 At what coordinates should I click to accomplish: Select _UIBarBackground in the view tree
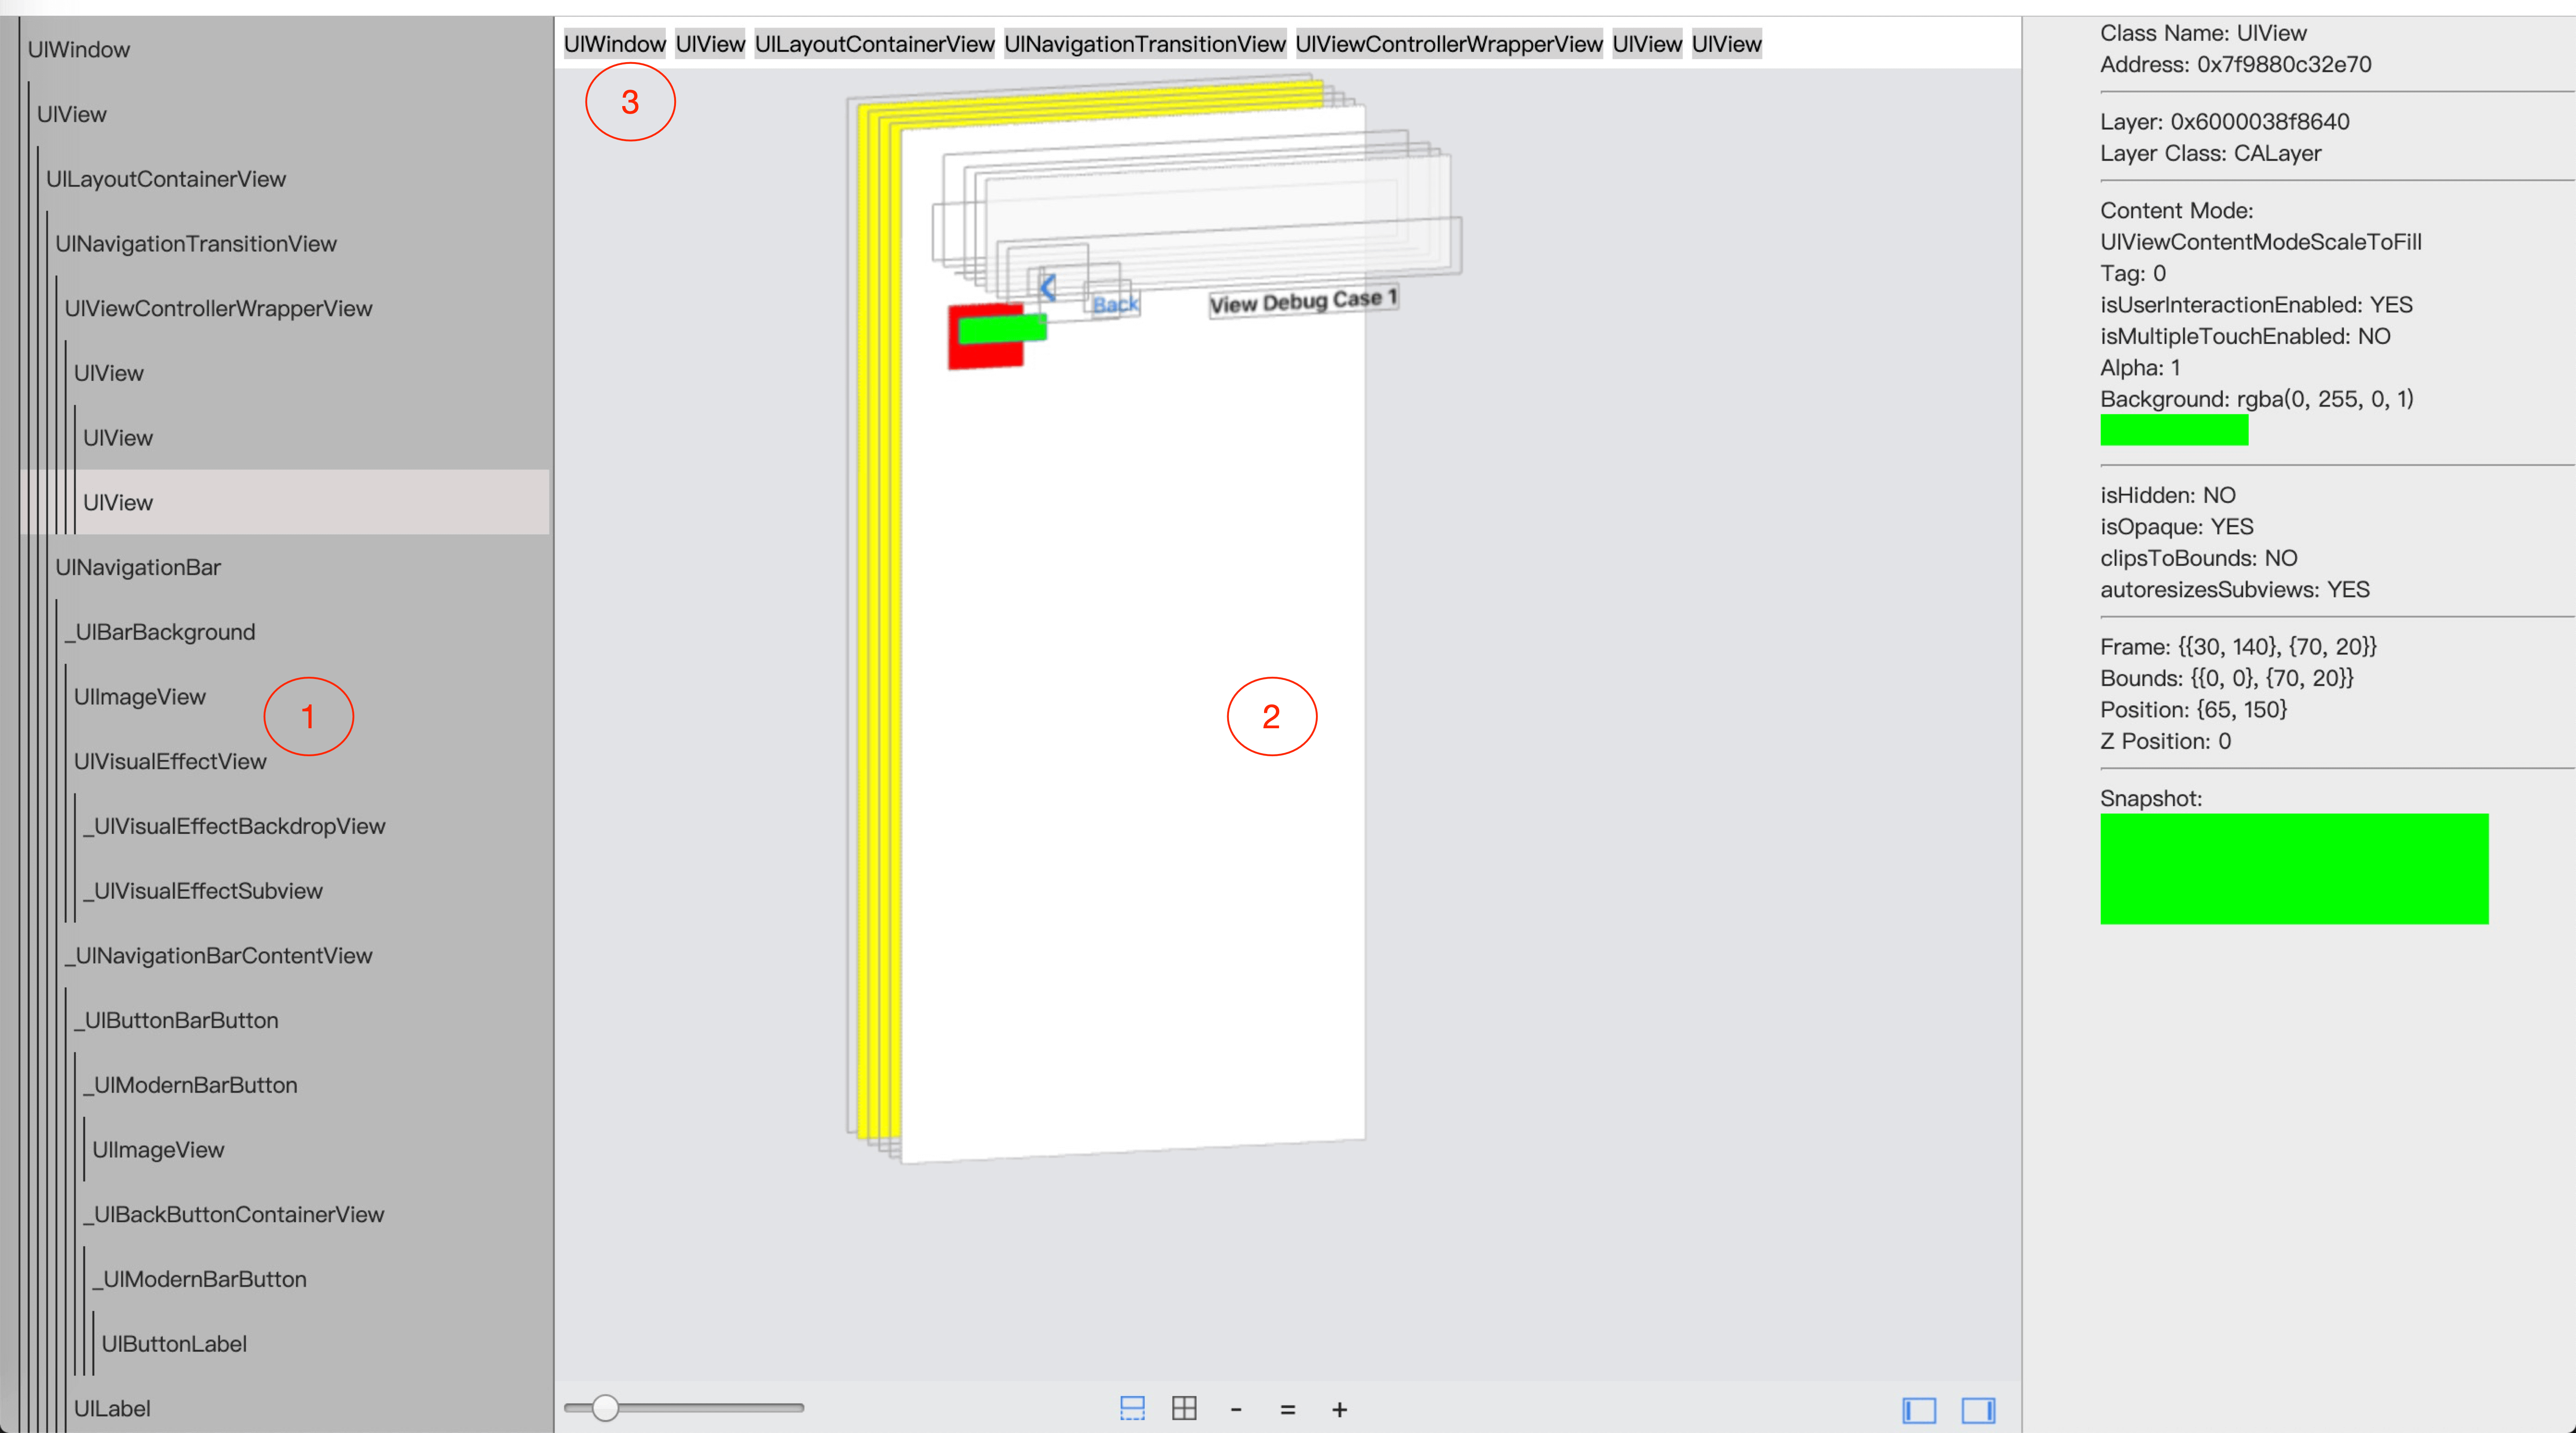click(160, 632)
